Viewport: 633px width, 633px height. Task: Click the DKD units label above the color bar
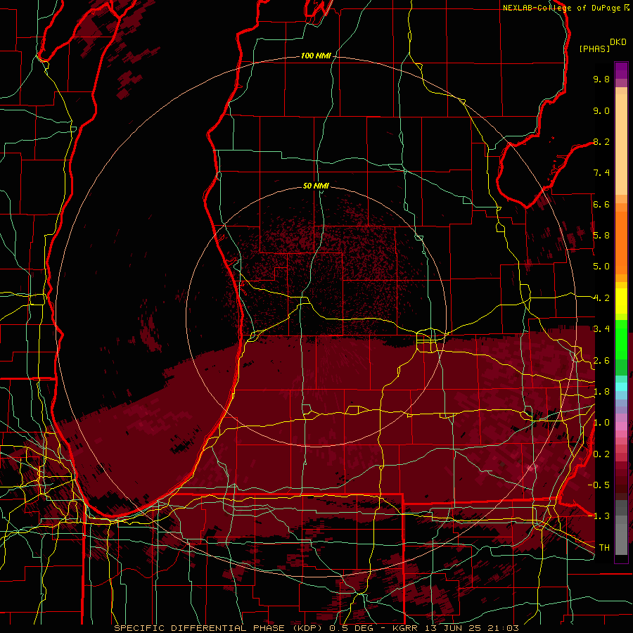(x=618, y=42)
